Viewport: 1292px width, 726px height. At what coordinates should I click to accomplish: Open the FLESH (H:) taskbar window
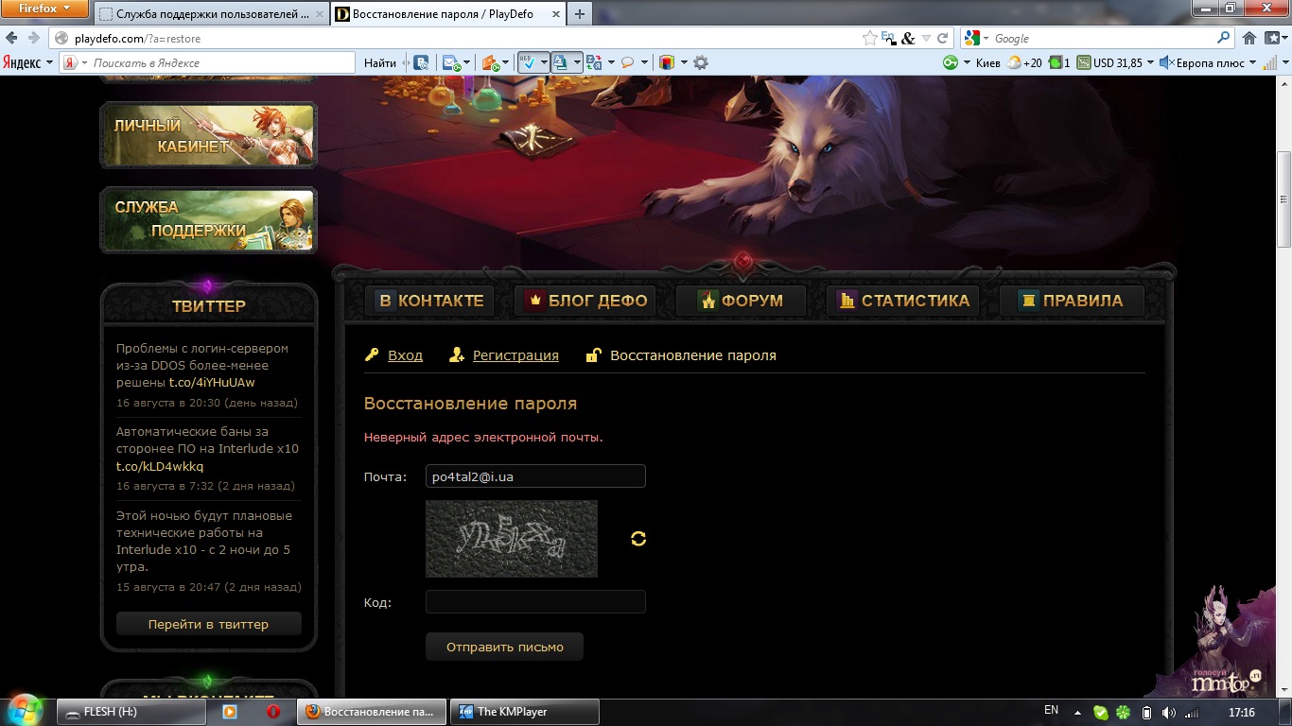pos(131,712)
